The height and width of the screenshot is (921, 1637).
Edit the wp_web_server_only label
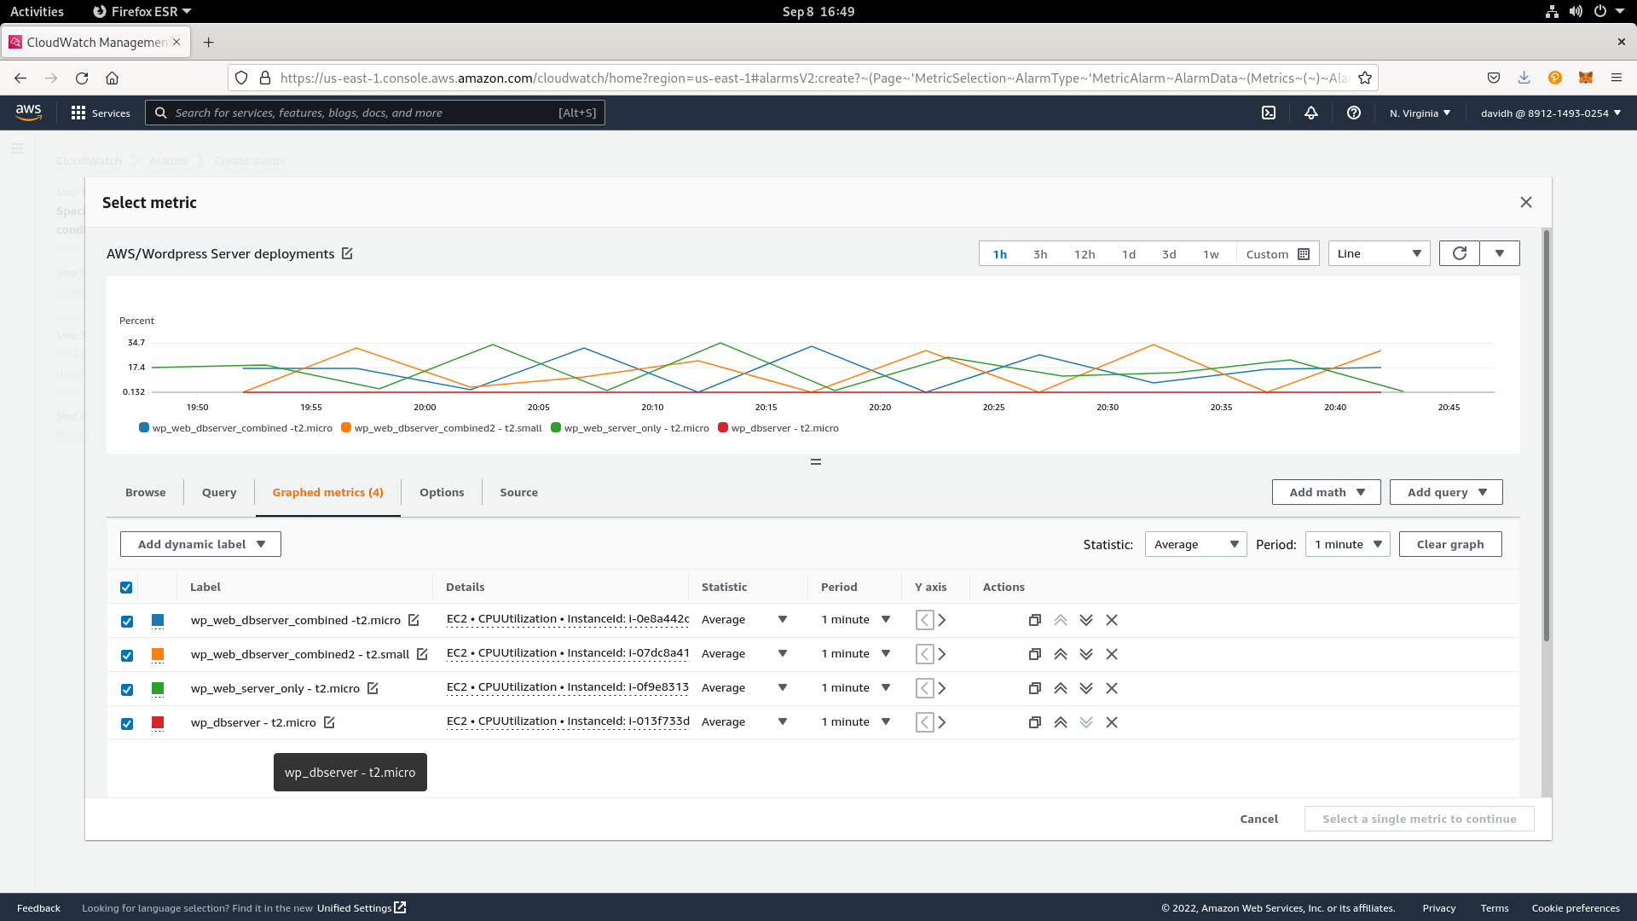373,688
